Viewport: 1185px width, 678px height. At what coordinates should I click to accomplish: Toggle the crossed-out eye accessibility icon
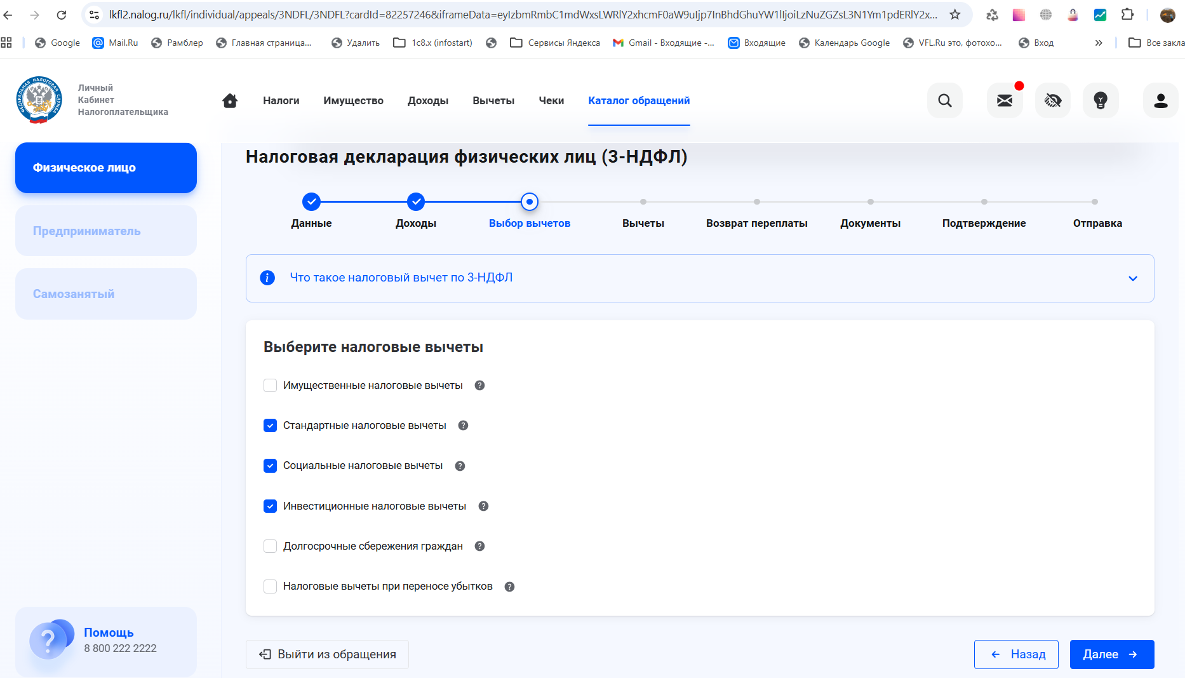(1052, 100)
